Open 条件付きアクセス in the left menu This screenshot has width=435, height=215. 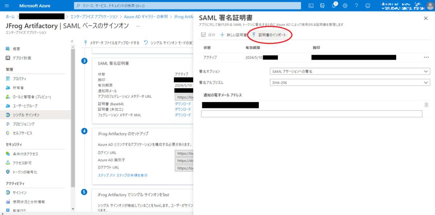tap(25, 154)
